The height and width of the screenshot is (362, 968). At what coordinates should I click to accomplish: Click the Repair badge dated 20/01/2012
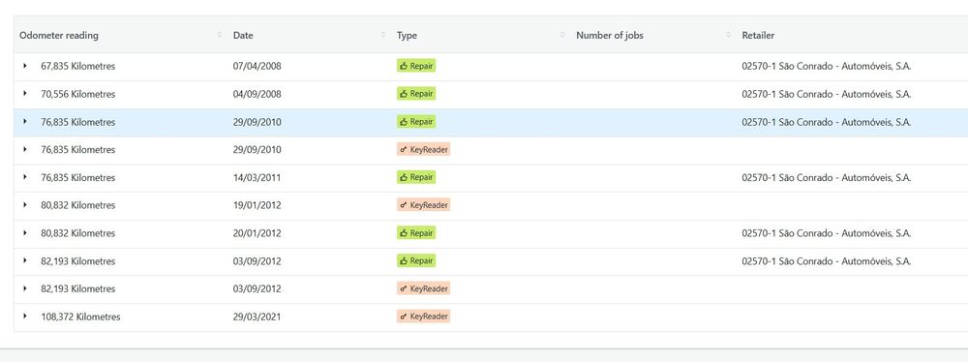click(416, 233)
